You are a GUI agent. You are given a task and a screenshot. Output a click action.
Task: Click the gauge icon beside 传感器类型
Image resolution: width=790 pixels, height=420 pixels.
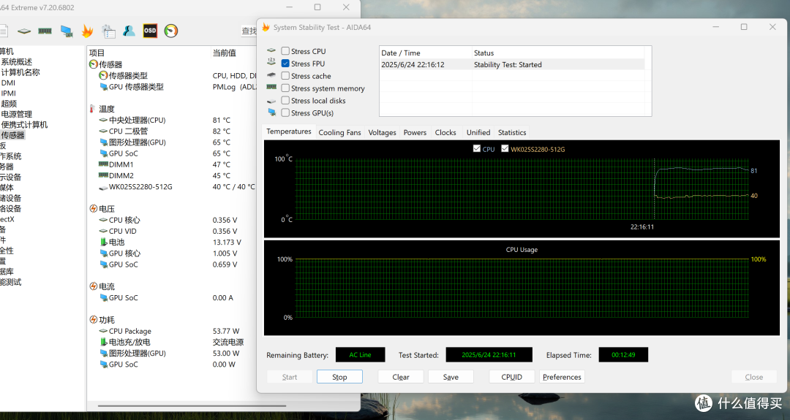pos(103,75)
